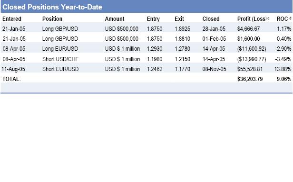The image size is (293, 182).
Task: Select the 1.2930 entry price cell
Action: [x=155, y=49]
